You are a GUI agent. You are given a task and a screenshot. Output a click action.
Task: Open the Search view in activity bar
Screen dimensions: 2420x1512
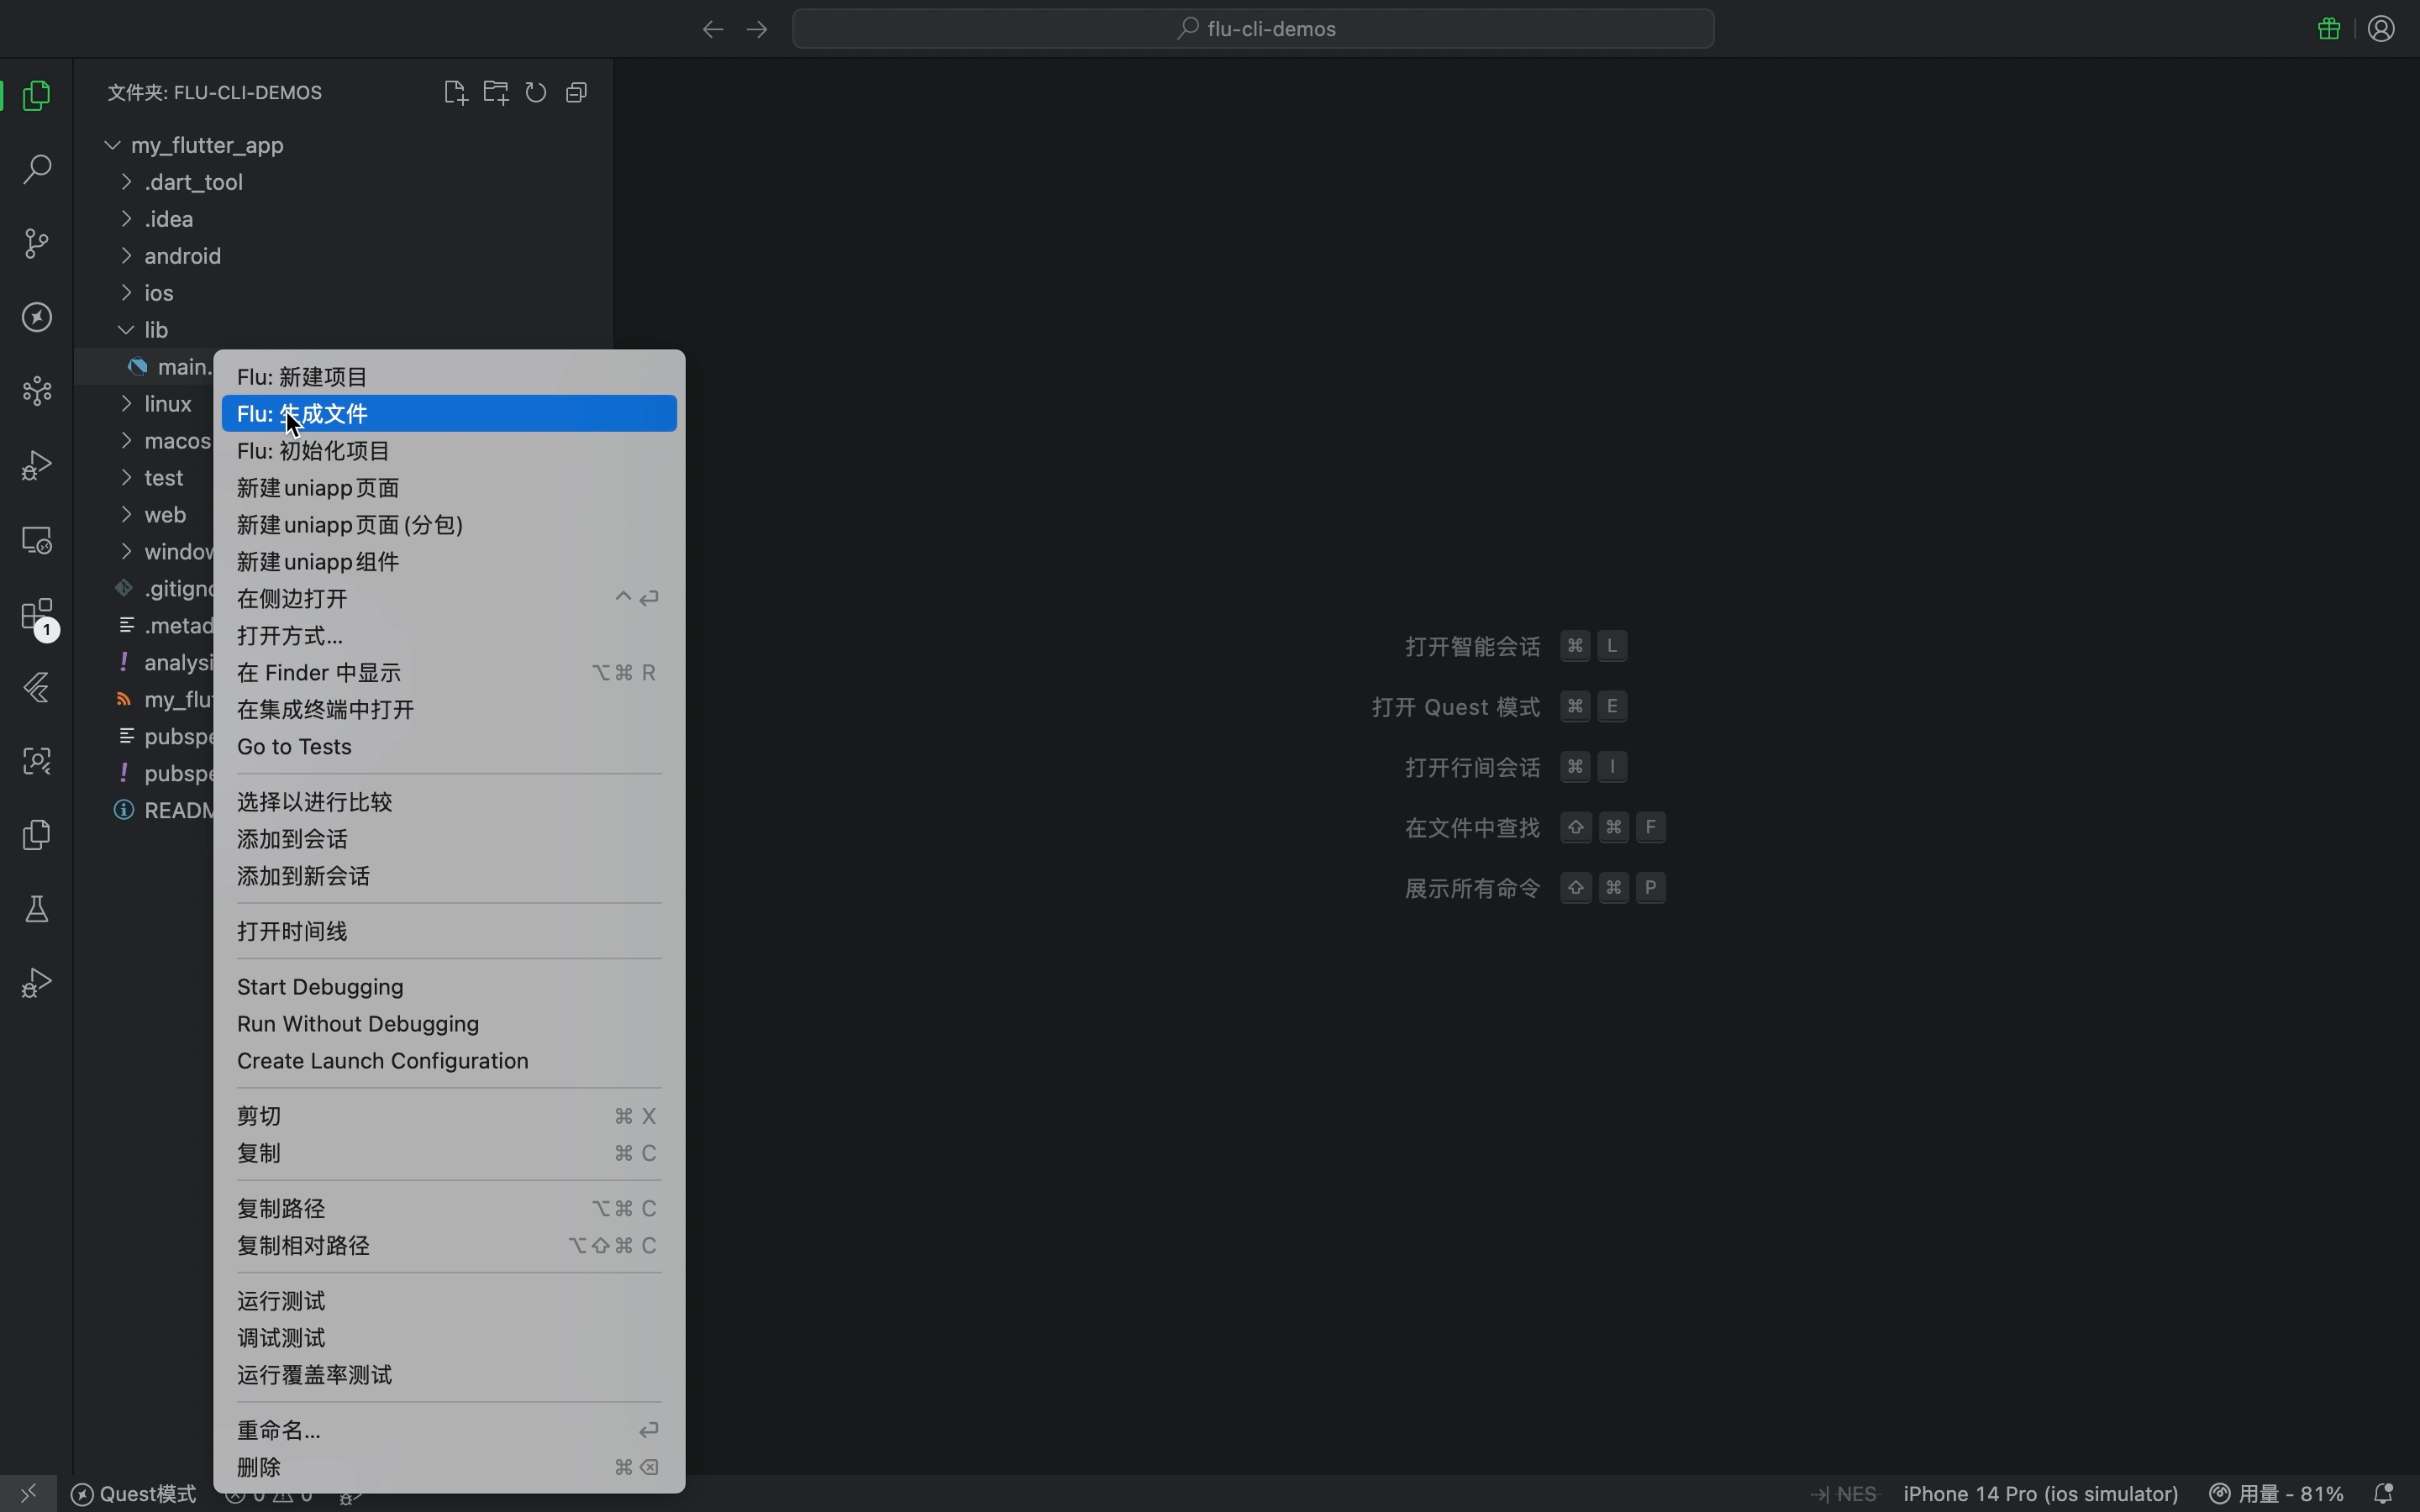point(37,170)
